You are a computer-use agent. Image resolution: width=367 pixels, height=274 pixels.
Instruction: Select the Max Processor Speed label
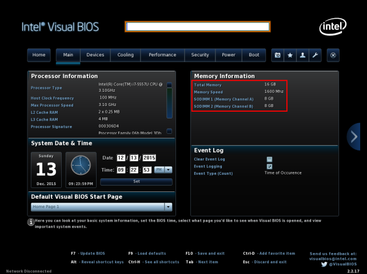(52, 105)
